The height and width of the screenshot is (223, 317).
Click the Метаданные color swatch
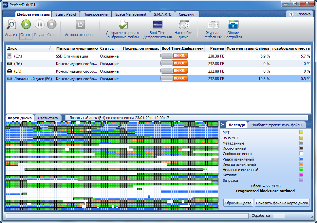click(301, 143)
